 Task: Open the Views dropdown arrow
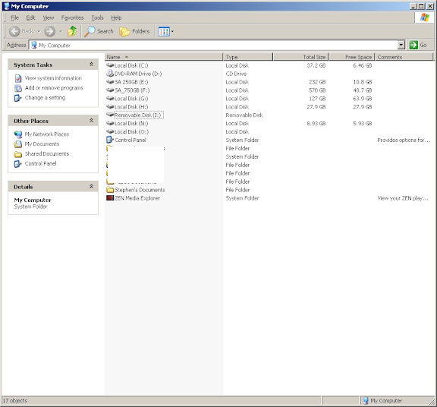click(x=172, y=32)
